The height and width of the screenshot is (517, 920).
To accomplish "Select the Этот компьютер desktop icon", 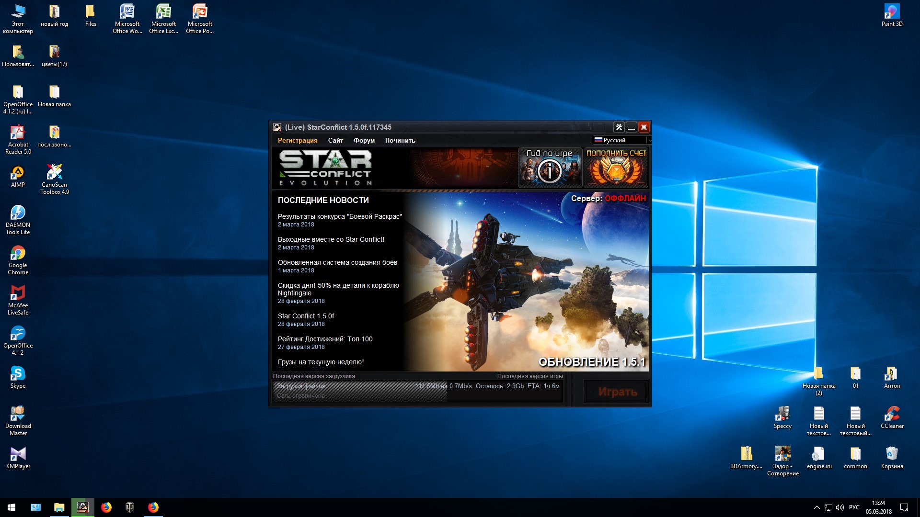I will tap(18, 19).
